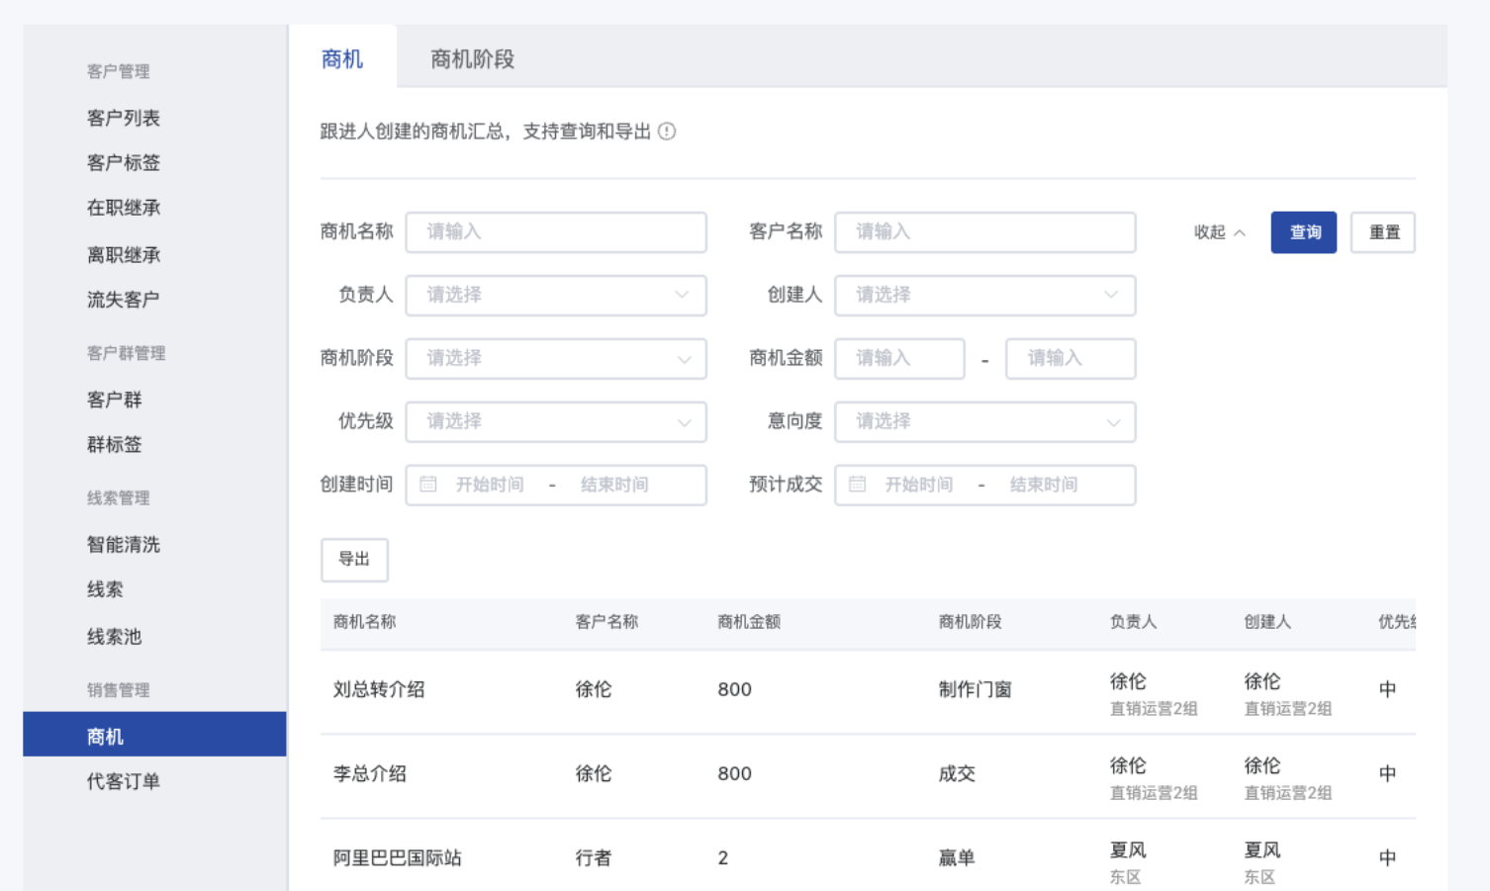The width and height of the screenshot is (1490, 891).
Task: Click 创建时间 结束时间 field
Action: 614,485
